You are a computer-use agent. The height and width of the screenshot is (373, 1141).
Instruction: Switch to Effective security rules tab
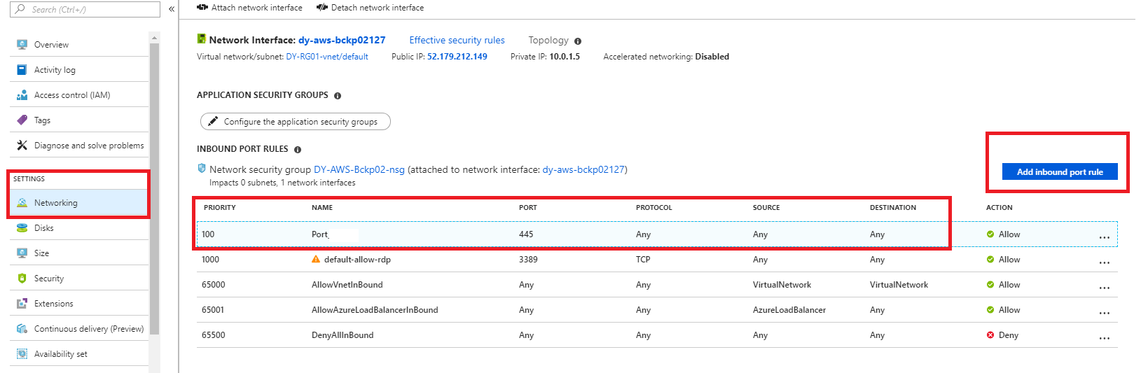[x=457, y=41]
